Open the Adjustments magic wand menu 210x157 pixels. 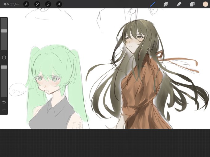coord(37,4)
